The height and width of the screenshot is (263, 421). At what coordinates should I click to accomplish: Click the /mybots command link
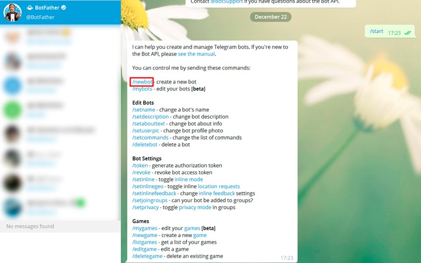coord(142,89)
